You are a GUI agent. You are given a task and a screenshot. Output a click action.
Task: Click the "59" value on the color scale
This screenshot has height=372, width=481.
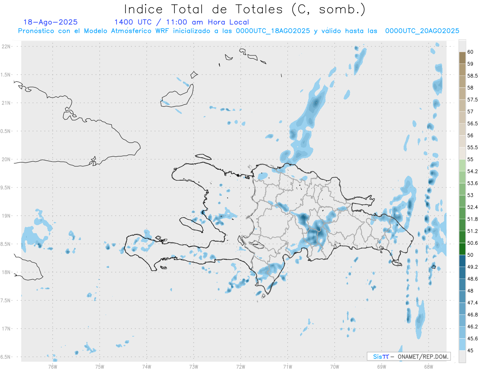point(471,64)
